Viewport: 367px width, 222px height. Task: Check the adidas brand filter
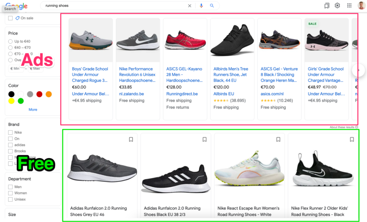[x=10, y=145]
